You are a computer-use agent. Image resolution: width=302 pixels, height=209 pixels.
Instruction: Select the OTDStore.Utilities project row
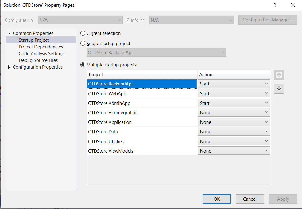tap(142, 142)
